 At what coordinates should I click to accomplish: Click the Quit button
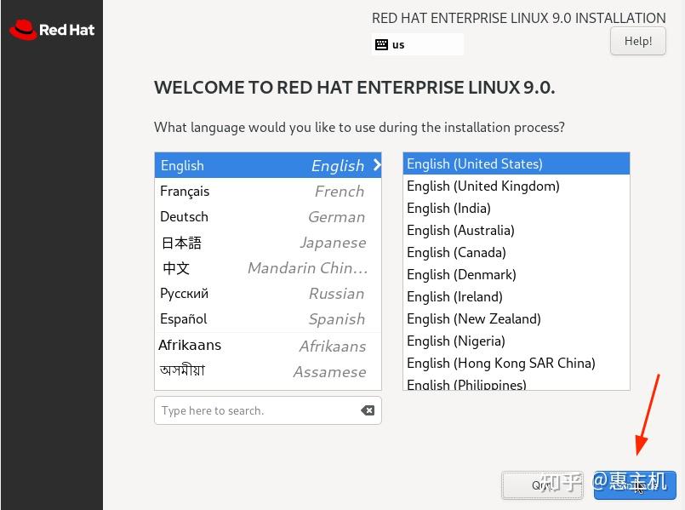tap(542, 484)
